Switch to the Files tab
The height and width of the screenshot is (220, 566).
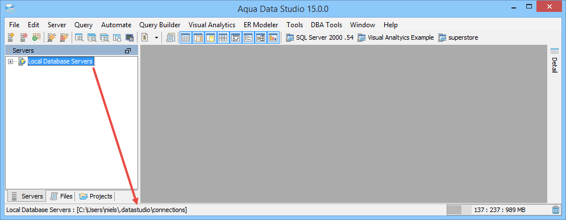tap(61, 196)
